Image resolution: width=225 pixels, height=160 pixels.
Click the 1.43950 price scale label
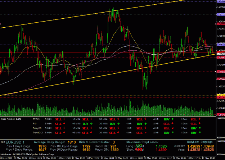[x=221, y=7]
